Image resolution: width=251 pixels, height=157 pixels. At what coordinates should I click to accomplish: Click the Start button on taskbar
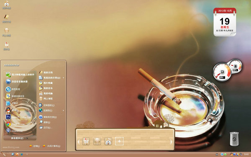[3, 154]
